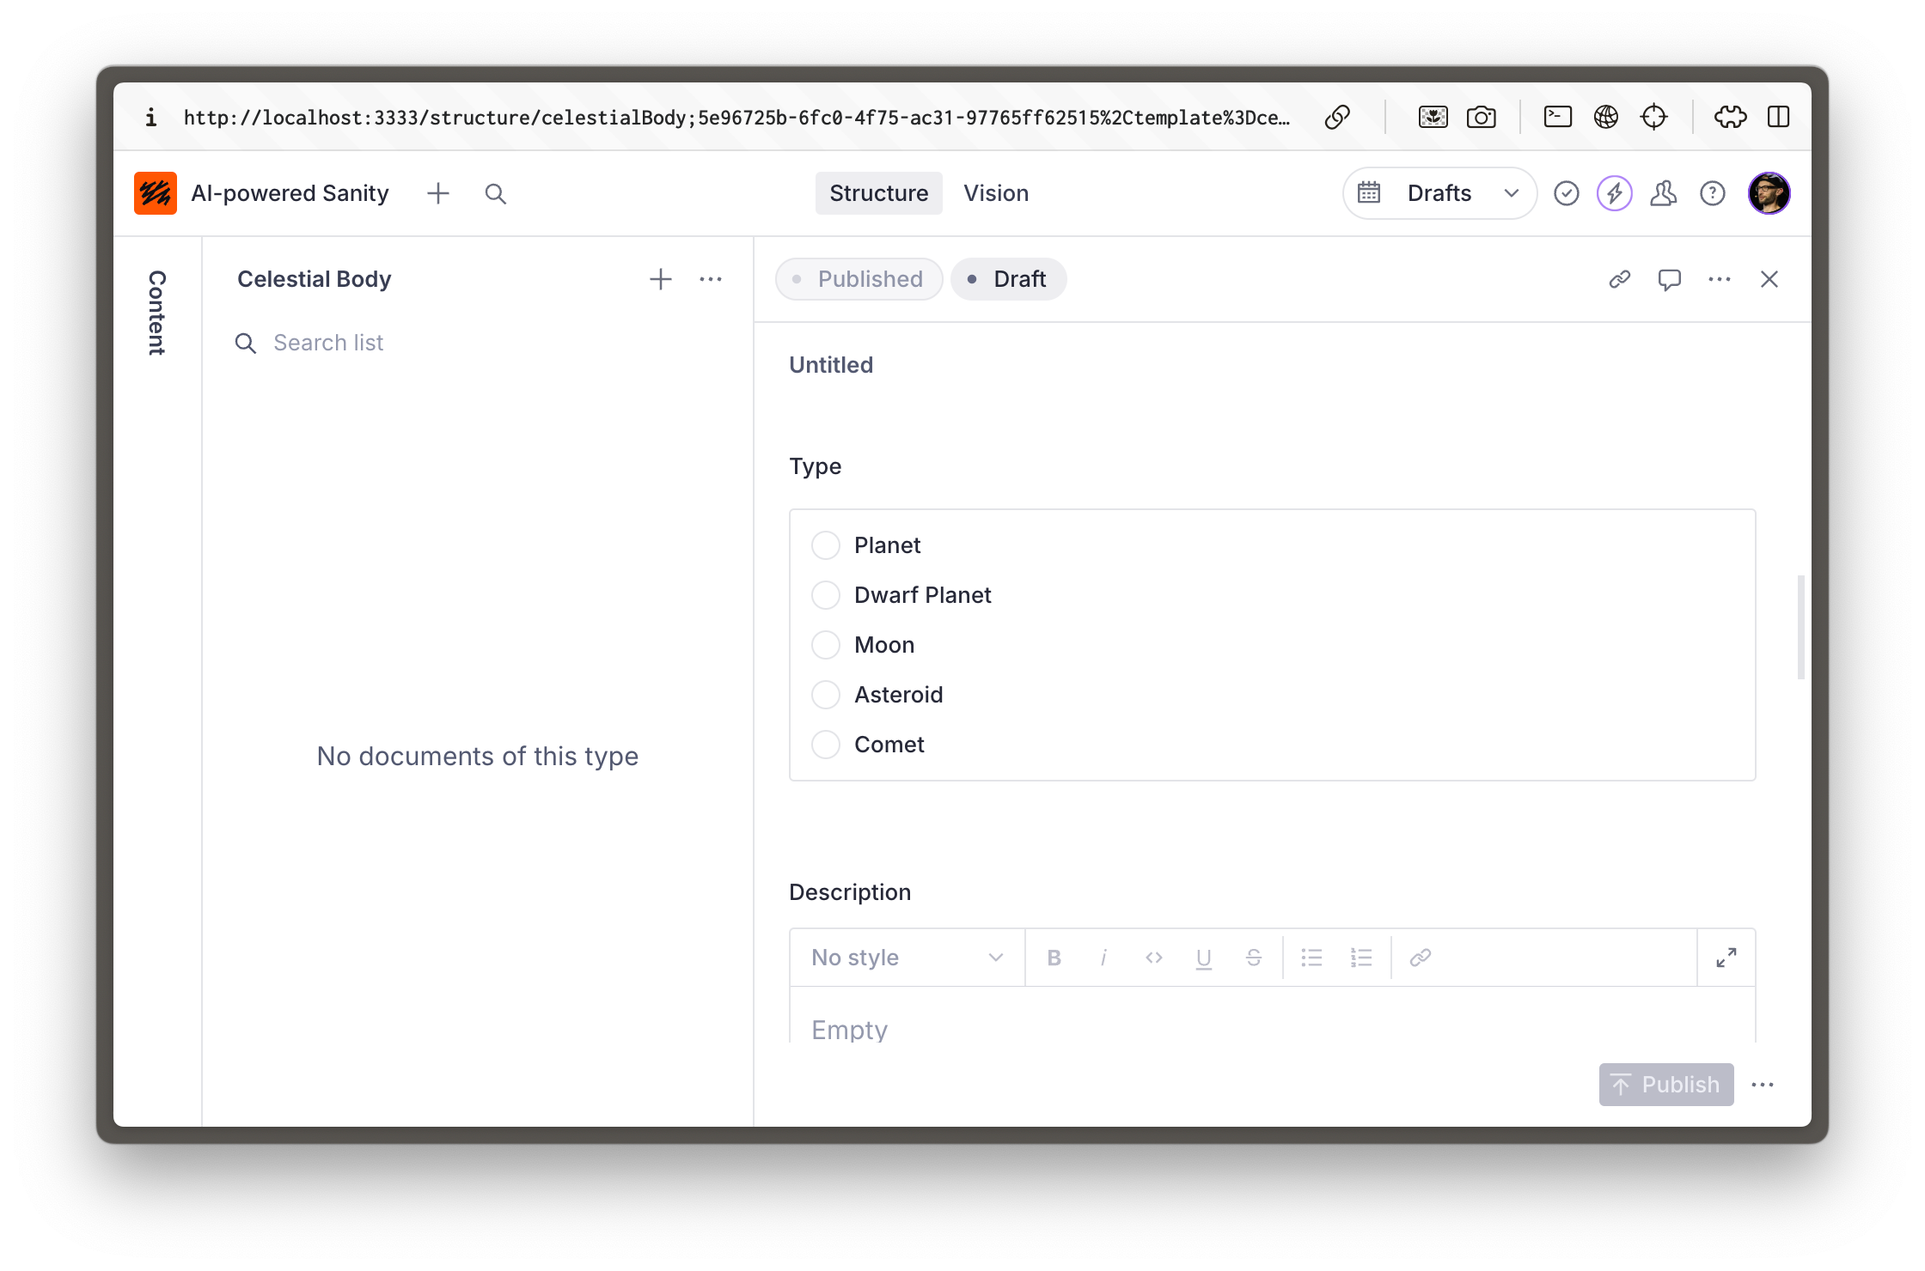1925x1271 pixels.
Task: Switch to the Vision tab
Action: click(996, 193)
